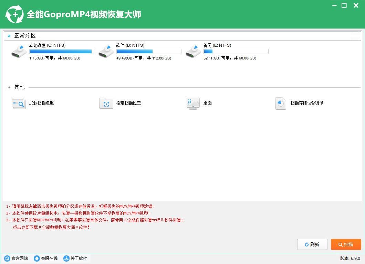
Task: Click the 扫描存储设备镜像 document icon
Action: pos(281,103)
